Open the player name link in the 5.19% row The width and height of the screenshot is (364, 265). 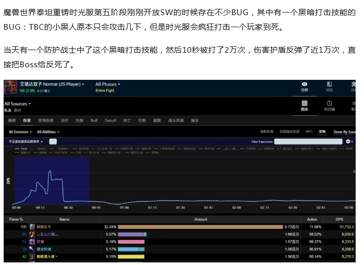point(40,242)
